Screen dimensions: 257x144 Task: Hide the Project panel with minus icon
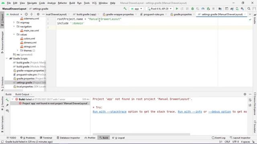[43, 14]
